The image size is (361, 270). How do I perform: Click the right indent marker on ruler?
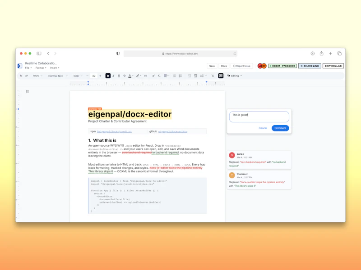click(x=207, y=82)
